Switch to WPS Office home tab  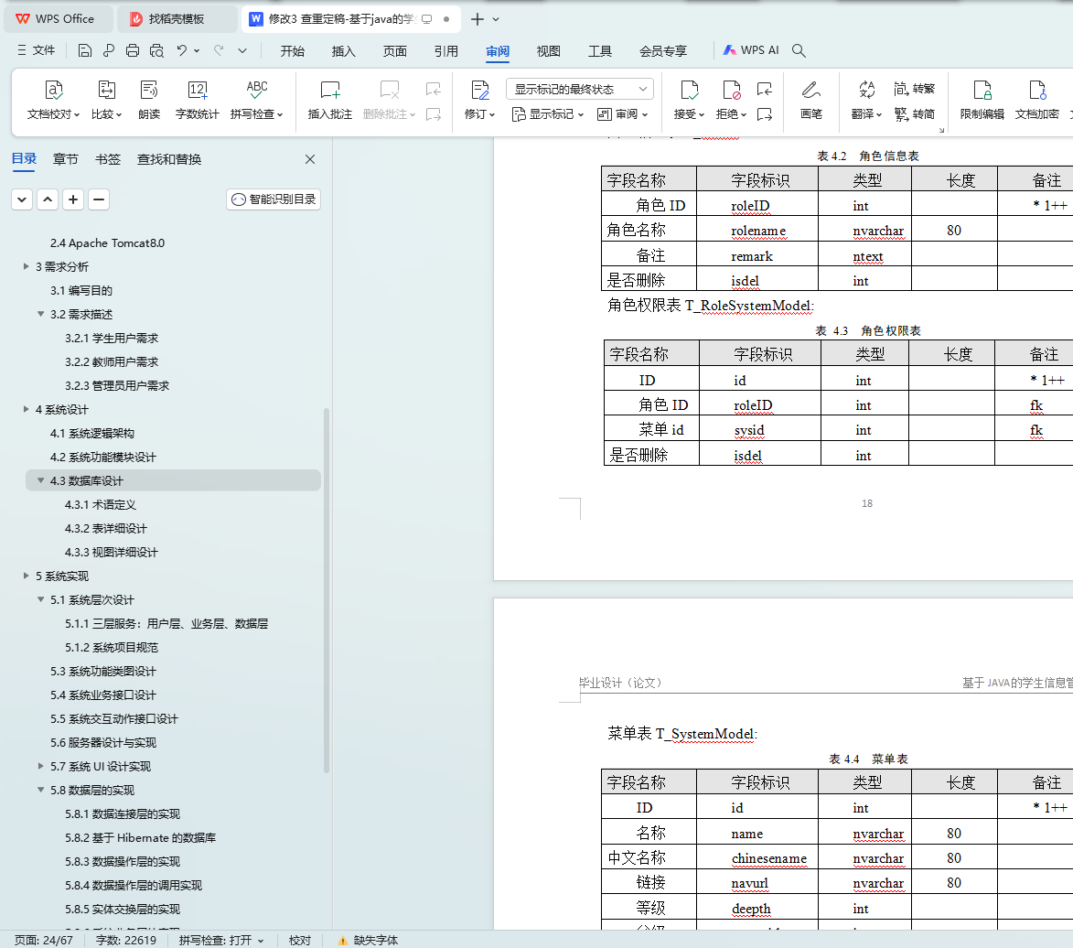click(58, 19)
